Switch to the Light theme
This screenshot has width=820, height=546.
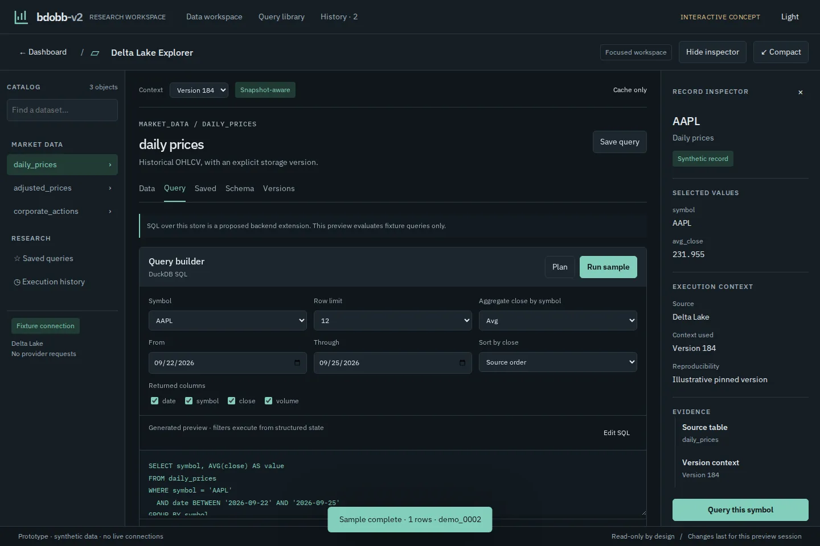click(790, 17)
